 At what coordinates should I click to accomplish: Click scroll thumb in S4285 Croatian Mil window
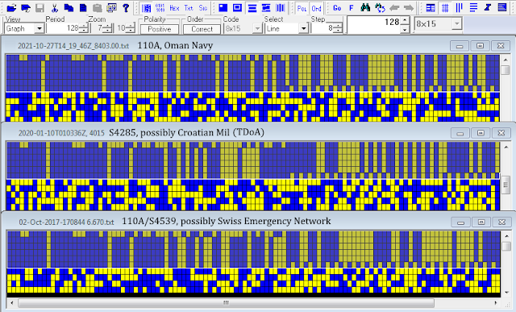coord(506,184)
